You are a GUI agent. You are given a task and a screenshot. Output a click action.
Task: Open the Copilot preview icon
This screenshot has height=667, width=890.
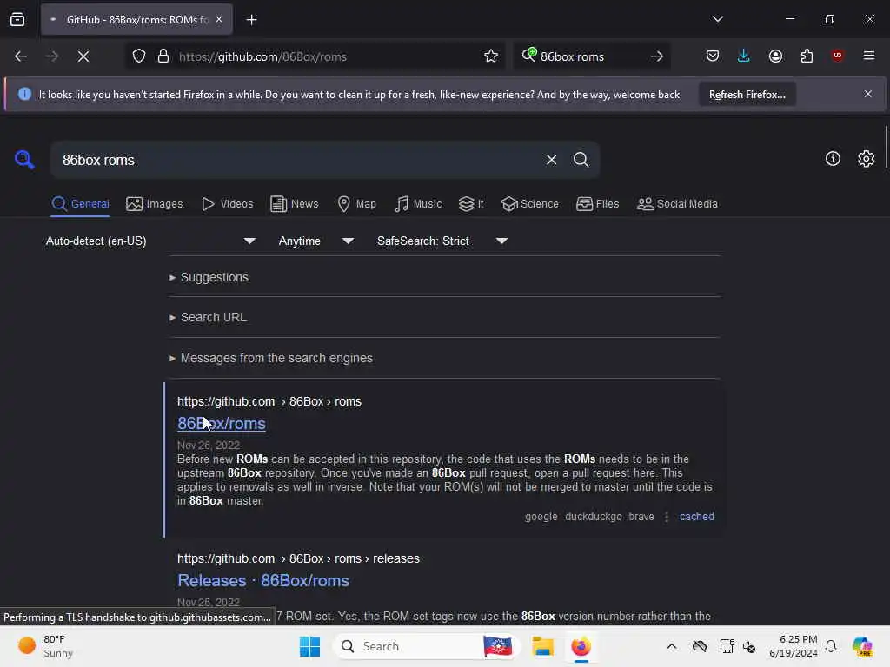(862, 646)
